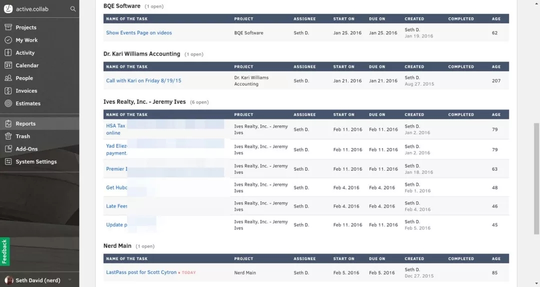The width and height of the screenshot is (540, 287).
Task: Open Seth David (nerd) profile name
Action: click(x=38, y=280)
